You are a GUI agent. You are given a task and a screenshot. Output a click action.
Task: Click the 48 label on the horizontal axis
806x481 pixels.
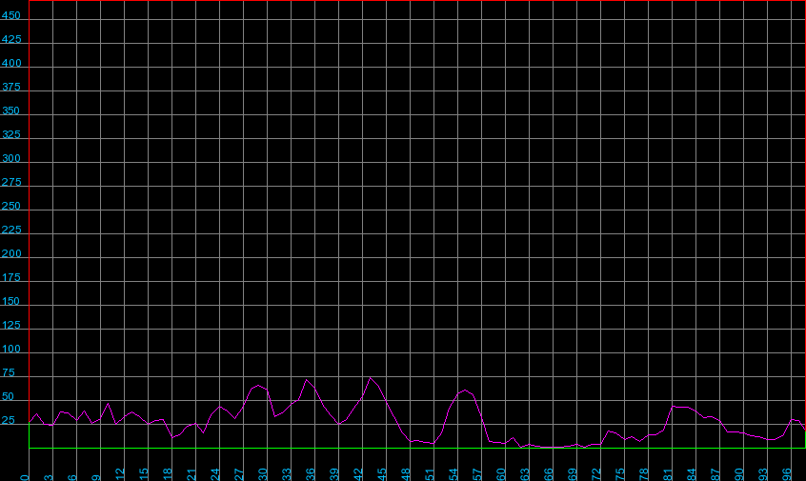(x=406, y=474)
